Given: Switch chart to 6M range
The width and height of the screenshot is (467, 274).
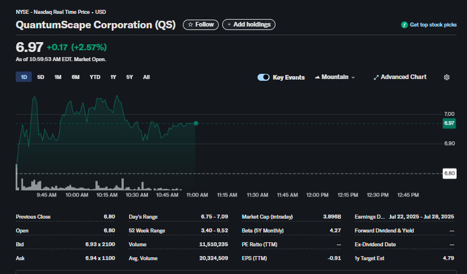Looking at the screenshot, I should pos(75,77).
